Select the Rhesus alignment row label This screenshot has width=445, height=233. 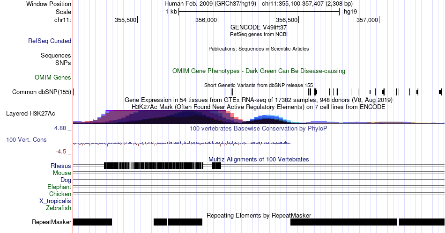tap(61, 166)
